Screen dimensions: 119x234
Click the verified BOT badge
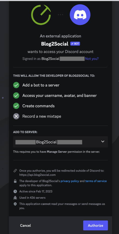[x=75, y=44]
